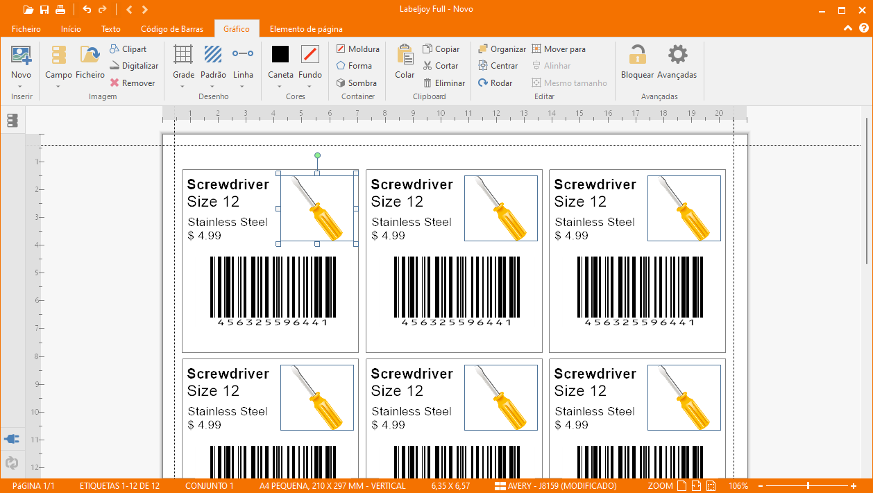Viewport: 873px width, 493px height.
Task: Click CONJUNTO 1 in status bar
Action: pos(210,486)
